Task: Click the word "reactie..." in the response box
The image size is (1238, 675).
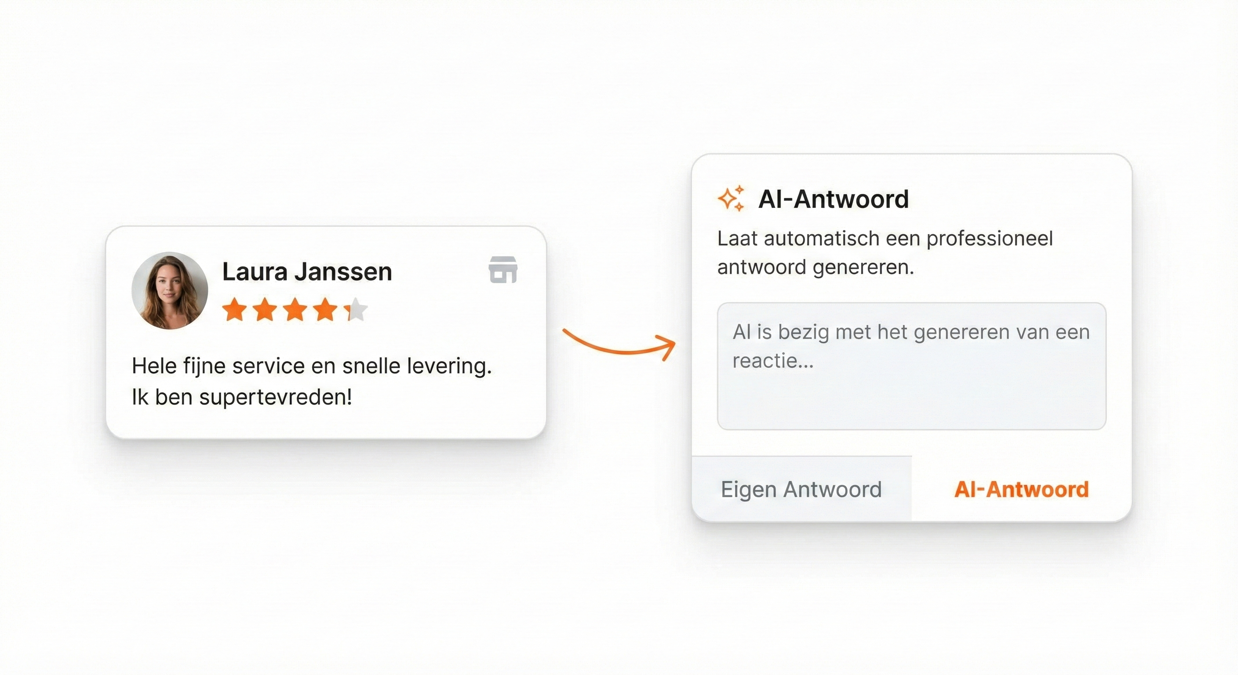Action: [773, 361]
